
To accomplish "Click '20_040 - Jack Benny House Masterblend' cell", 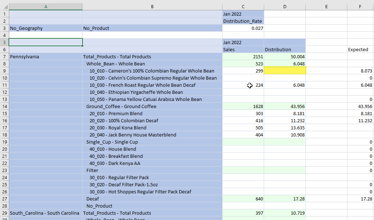I will click(x=152, y=135).
